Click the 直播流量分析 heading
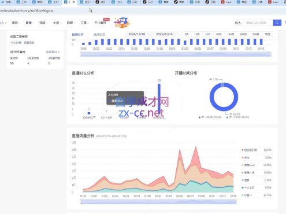 click(83, 136)
